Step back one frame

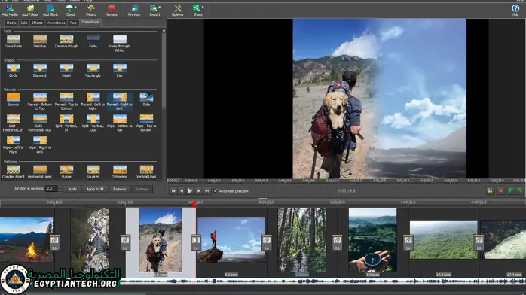182,191
